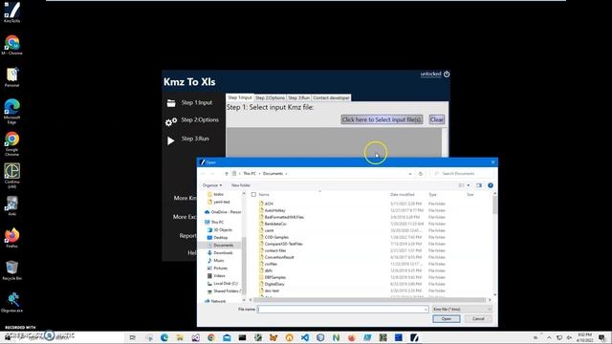612x344 pixels.
Task: Select the COD-Samples folder
Action: pyautogui.click(x=276, y=237)
